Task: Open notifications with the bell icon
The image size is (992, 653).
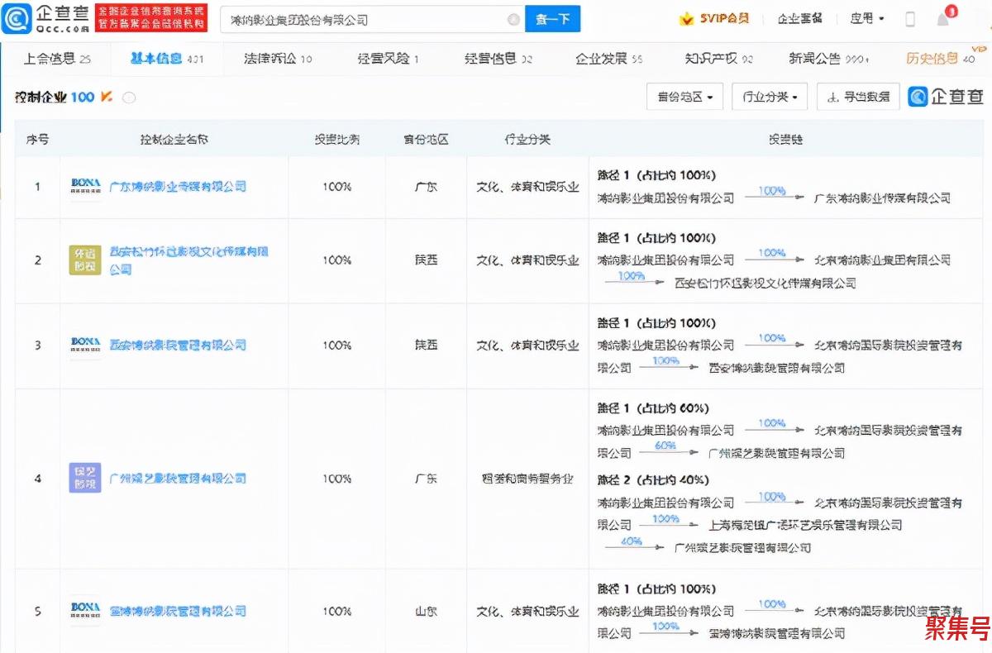Action: 943,19
